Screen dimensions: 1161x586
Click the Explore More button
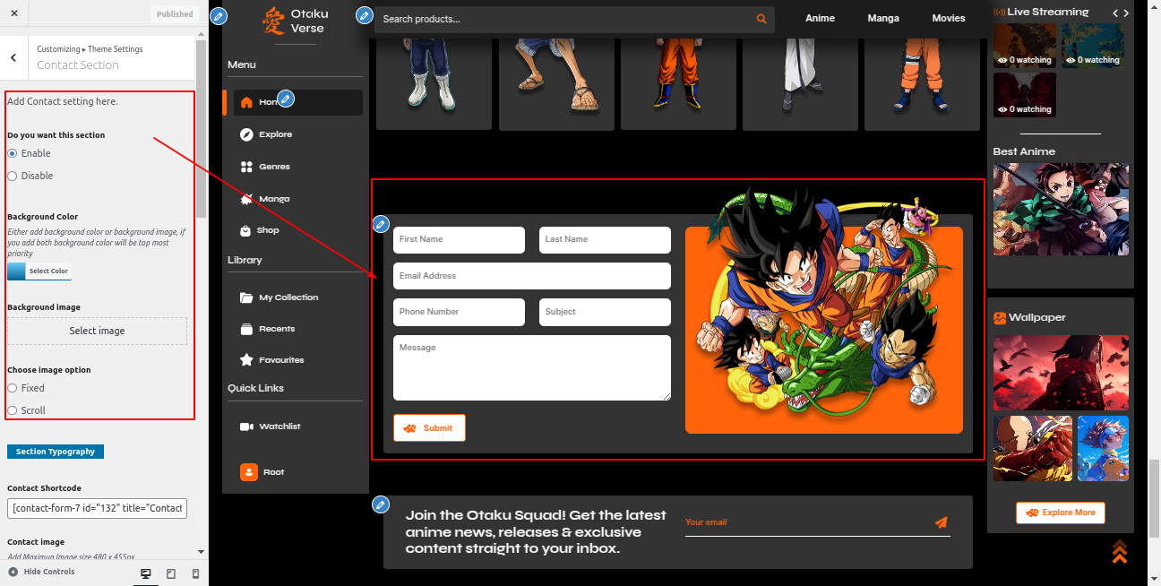[x=1060, y=513]
